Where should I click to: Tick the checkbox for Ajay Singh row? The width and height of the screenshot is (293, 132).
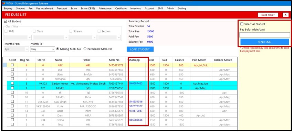tap(12, 101)
